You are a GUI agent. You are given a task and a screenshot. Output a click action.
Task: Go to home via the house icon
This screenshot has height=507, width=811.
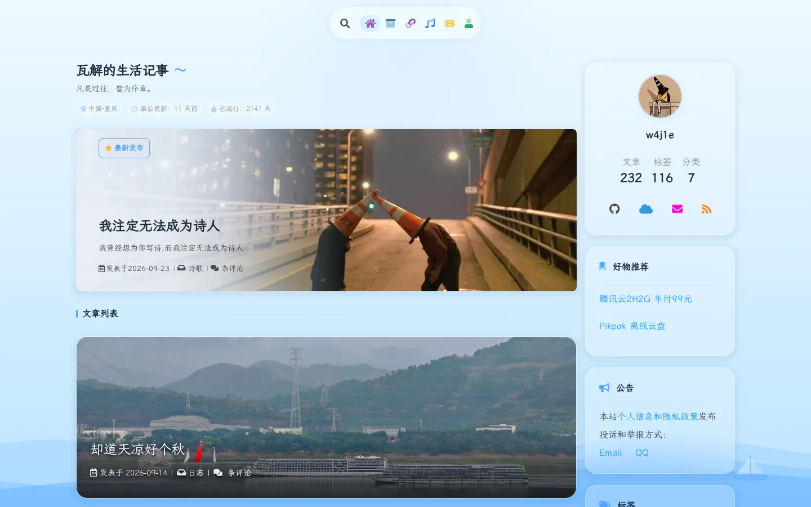[370, 23]
